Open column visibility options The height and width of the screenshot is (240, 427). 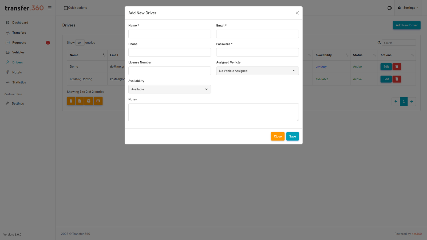(98, 101)
